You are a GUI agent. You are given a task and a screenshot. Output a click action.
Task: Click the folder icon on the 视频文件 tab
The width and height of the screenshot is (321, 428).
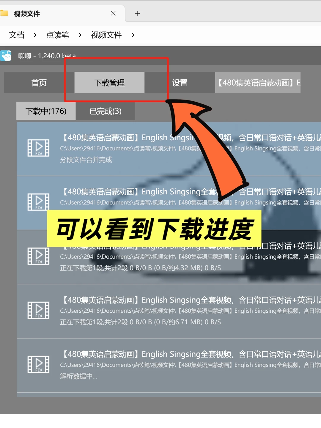5,13
